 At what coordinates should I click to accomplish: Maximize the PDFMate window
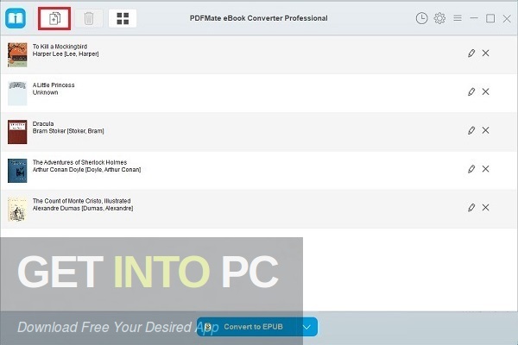pyautogui.click(x=490, y=18)
